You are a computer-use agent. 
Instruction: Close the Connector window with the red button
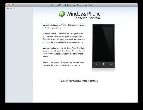(x=7, y=5)
